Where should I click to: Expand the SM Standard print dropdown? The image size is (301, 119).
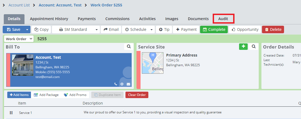pos(97,29)
